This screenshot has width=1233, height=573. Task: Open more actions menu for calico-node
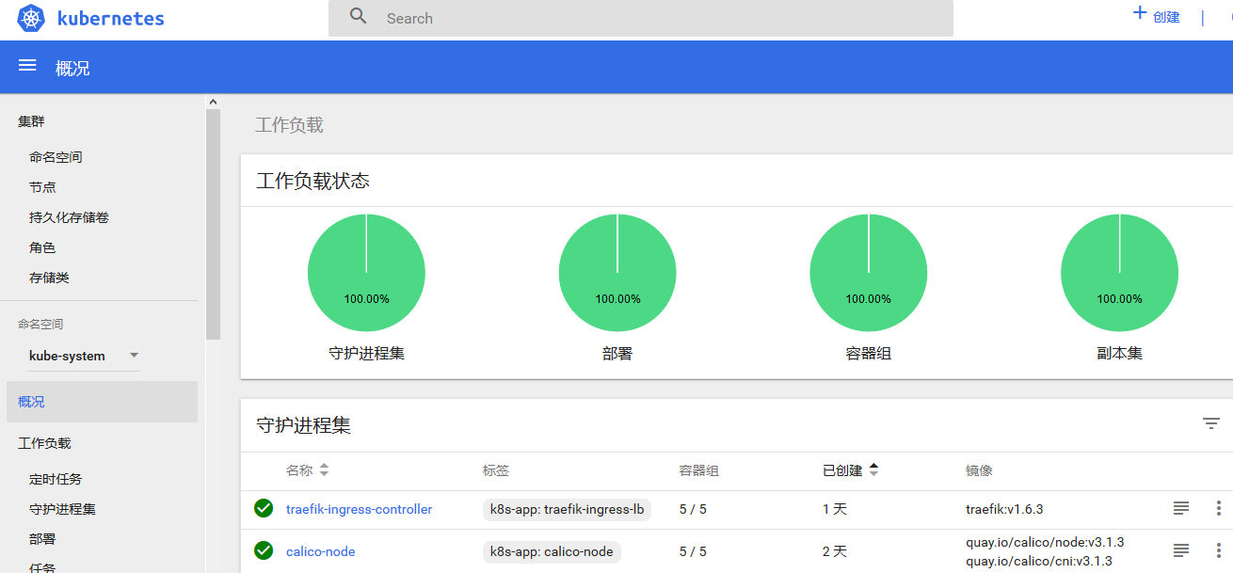(1219, 550)
